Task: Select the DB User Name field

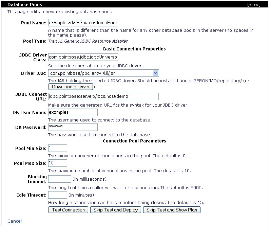Action: tap(73, 112)
